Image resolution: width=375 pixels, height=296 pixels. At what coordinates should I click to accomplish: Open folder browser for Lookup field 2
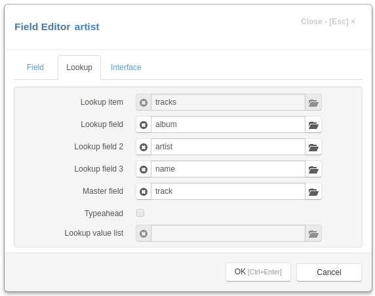[x=313, y=147]
